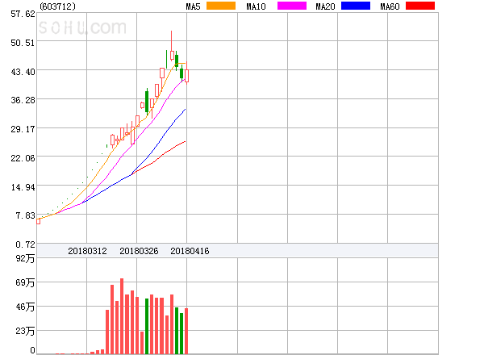
Task: Click the 20180312 date label
Action: pyautogui.click(x=87, y=251)
